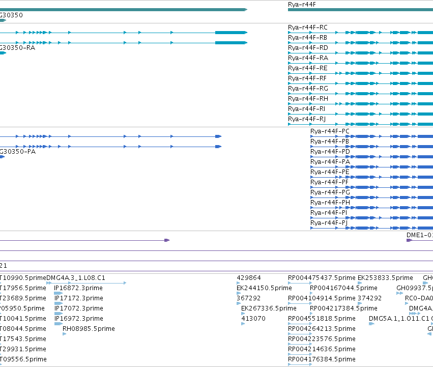Select transcript Rya-r44F-RI
The image size is (433, 367).
(306, 109)
